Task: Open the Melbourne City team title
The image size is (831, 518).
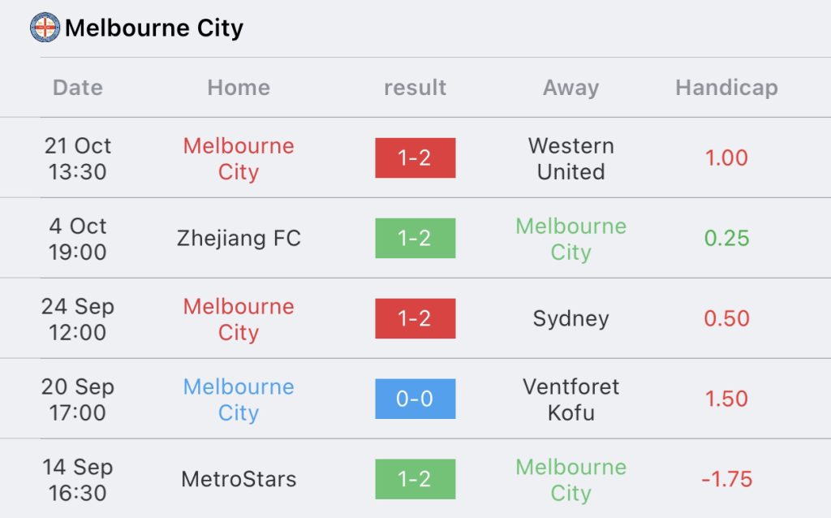Action: [x=154, y=28]
